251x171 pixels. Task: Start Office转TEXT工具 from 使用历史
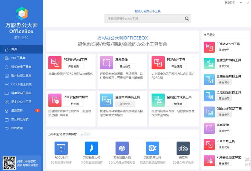[224, 114]
